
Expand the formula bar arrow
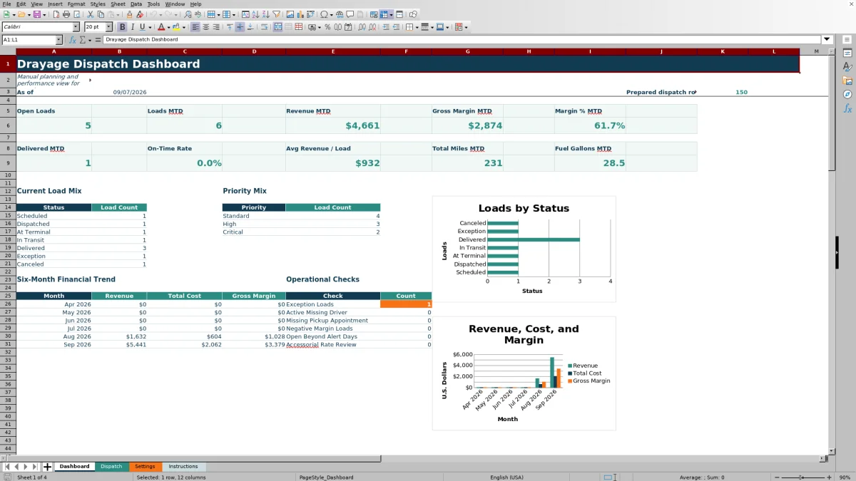[x=827, y=40]
